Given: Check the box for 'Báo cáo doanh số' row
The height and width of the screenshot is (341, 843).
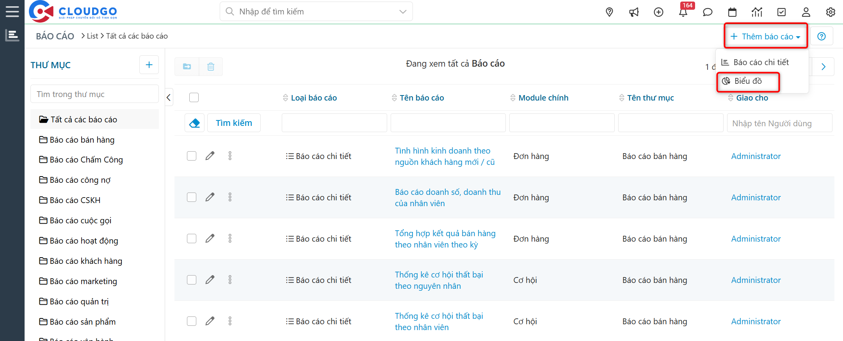Looking at the screenshot, I should 192,197.
